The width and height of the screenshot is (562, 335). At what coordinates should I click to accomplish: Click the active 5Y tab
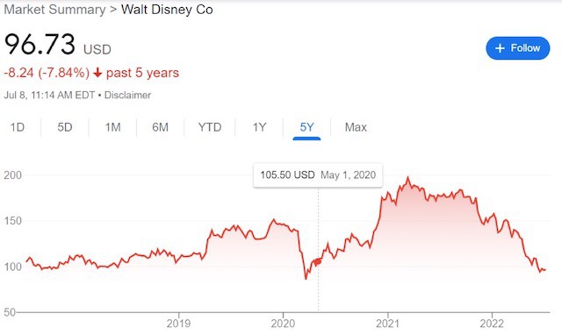pos(306,127)
